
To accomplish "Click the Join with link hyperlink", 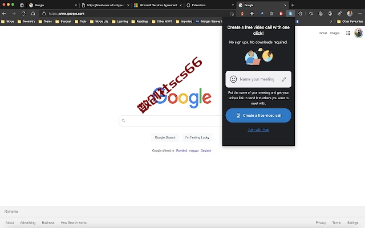I will point(258,130).
